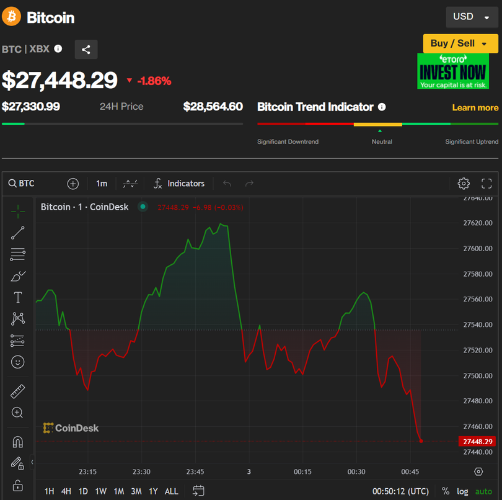Open the 1m interval selector
The image size is (502, 500).
102,184
